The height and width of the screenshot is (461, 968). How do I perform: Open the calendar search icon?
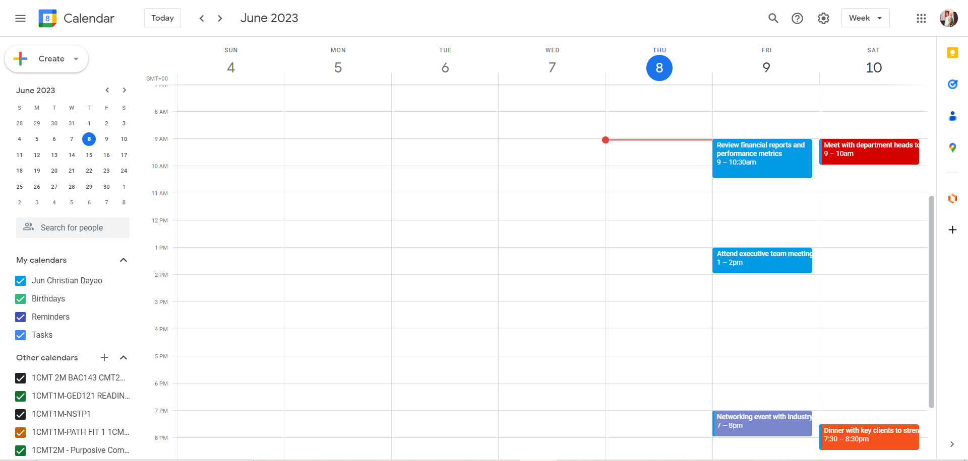point(773,19)
